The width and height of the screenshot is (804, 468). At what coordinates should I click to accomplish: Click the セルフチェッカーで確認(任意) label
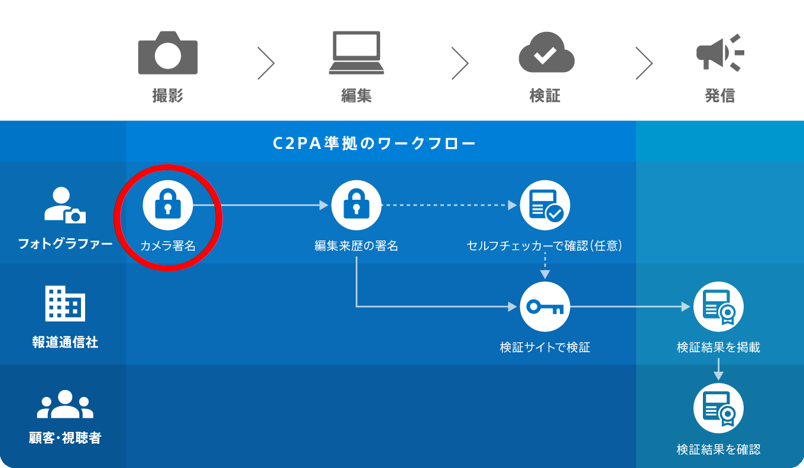(x=545, y=245)
